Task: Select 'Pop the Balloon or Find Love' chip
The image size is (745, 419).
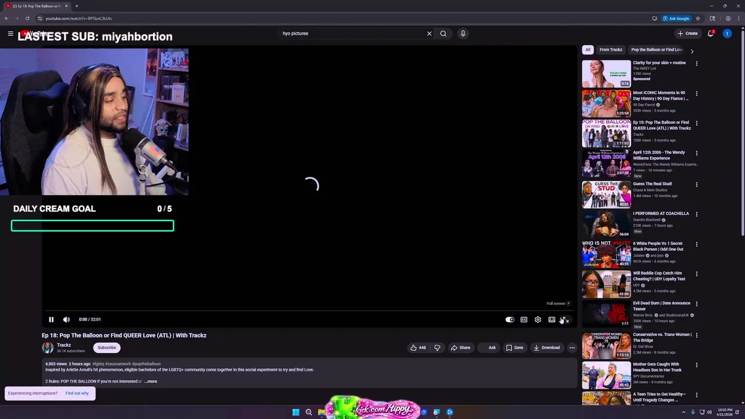Action: click(x=657, y=50)
